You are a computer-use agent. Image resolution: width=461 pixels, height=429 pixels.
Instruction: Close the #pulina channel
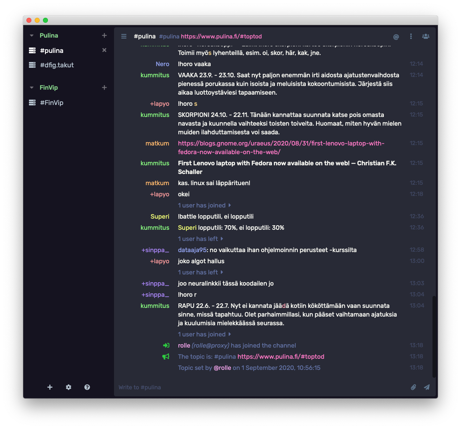(x=105, y=50)
